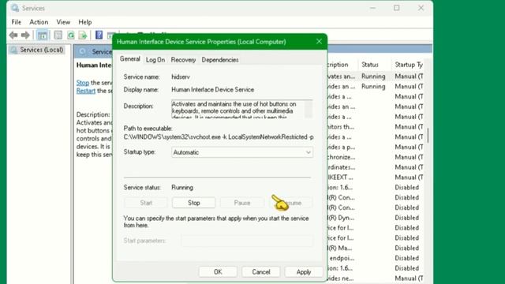Click the Apply button
The width and height of the screenshot is (505, 284).
pyautogui.click(x=304, y=271)
